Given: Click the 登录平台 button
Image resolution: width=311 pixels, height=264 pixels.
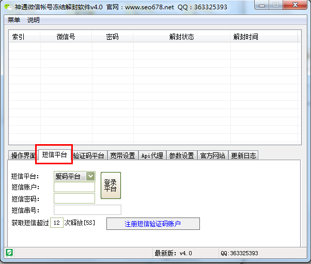Looking at the screenshot, I should [x=111, y=185].
